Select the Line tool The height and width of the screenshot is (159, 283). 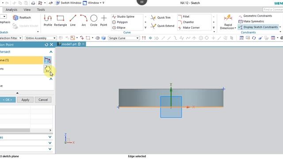point(73,21)
